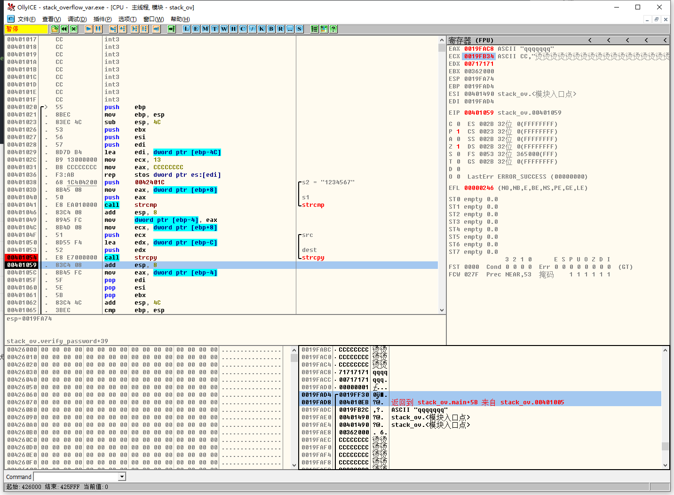Open the Threads window (T)
674x495 pixels.
coord(215,29)
